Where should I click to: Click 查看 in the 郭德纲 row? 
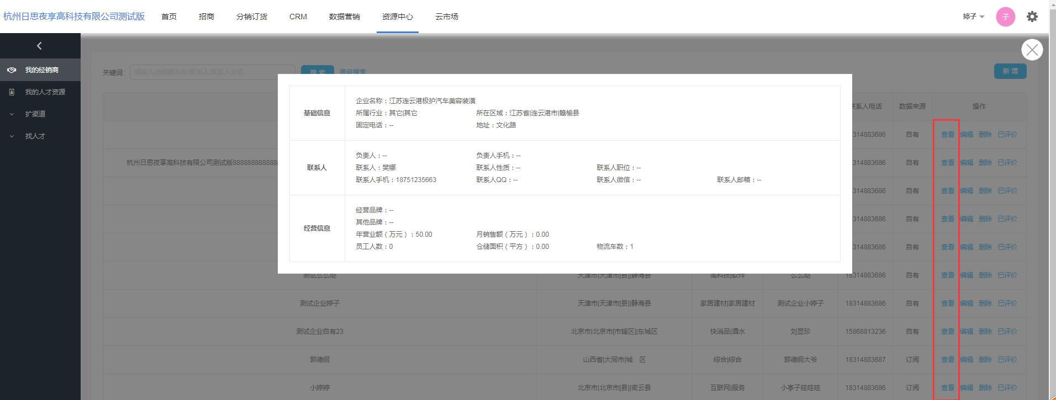point(947,360)
